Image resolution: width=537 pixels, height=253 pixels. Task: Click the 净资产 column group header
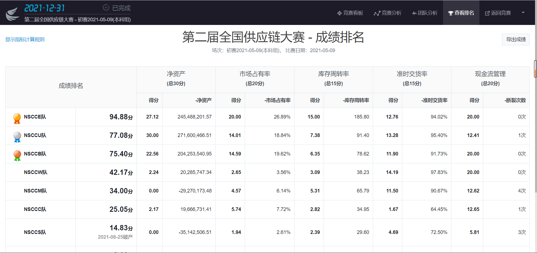(x=176, y=74)
